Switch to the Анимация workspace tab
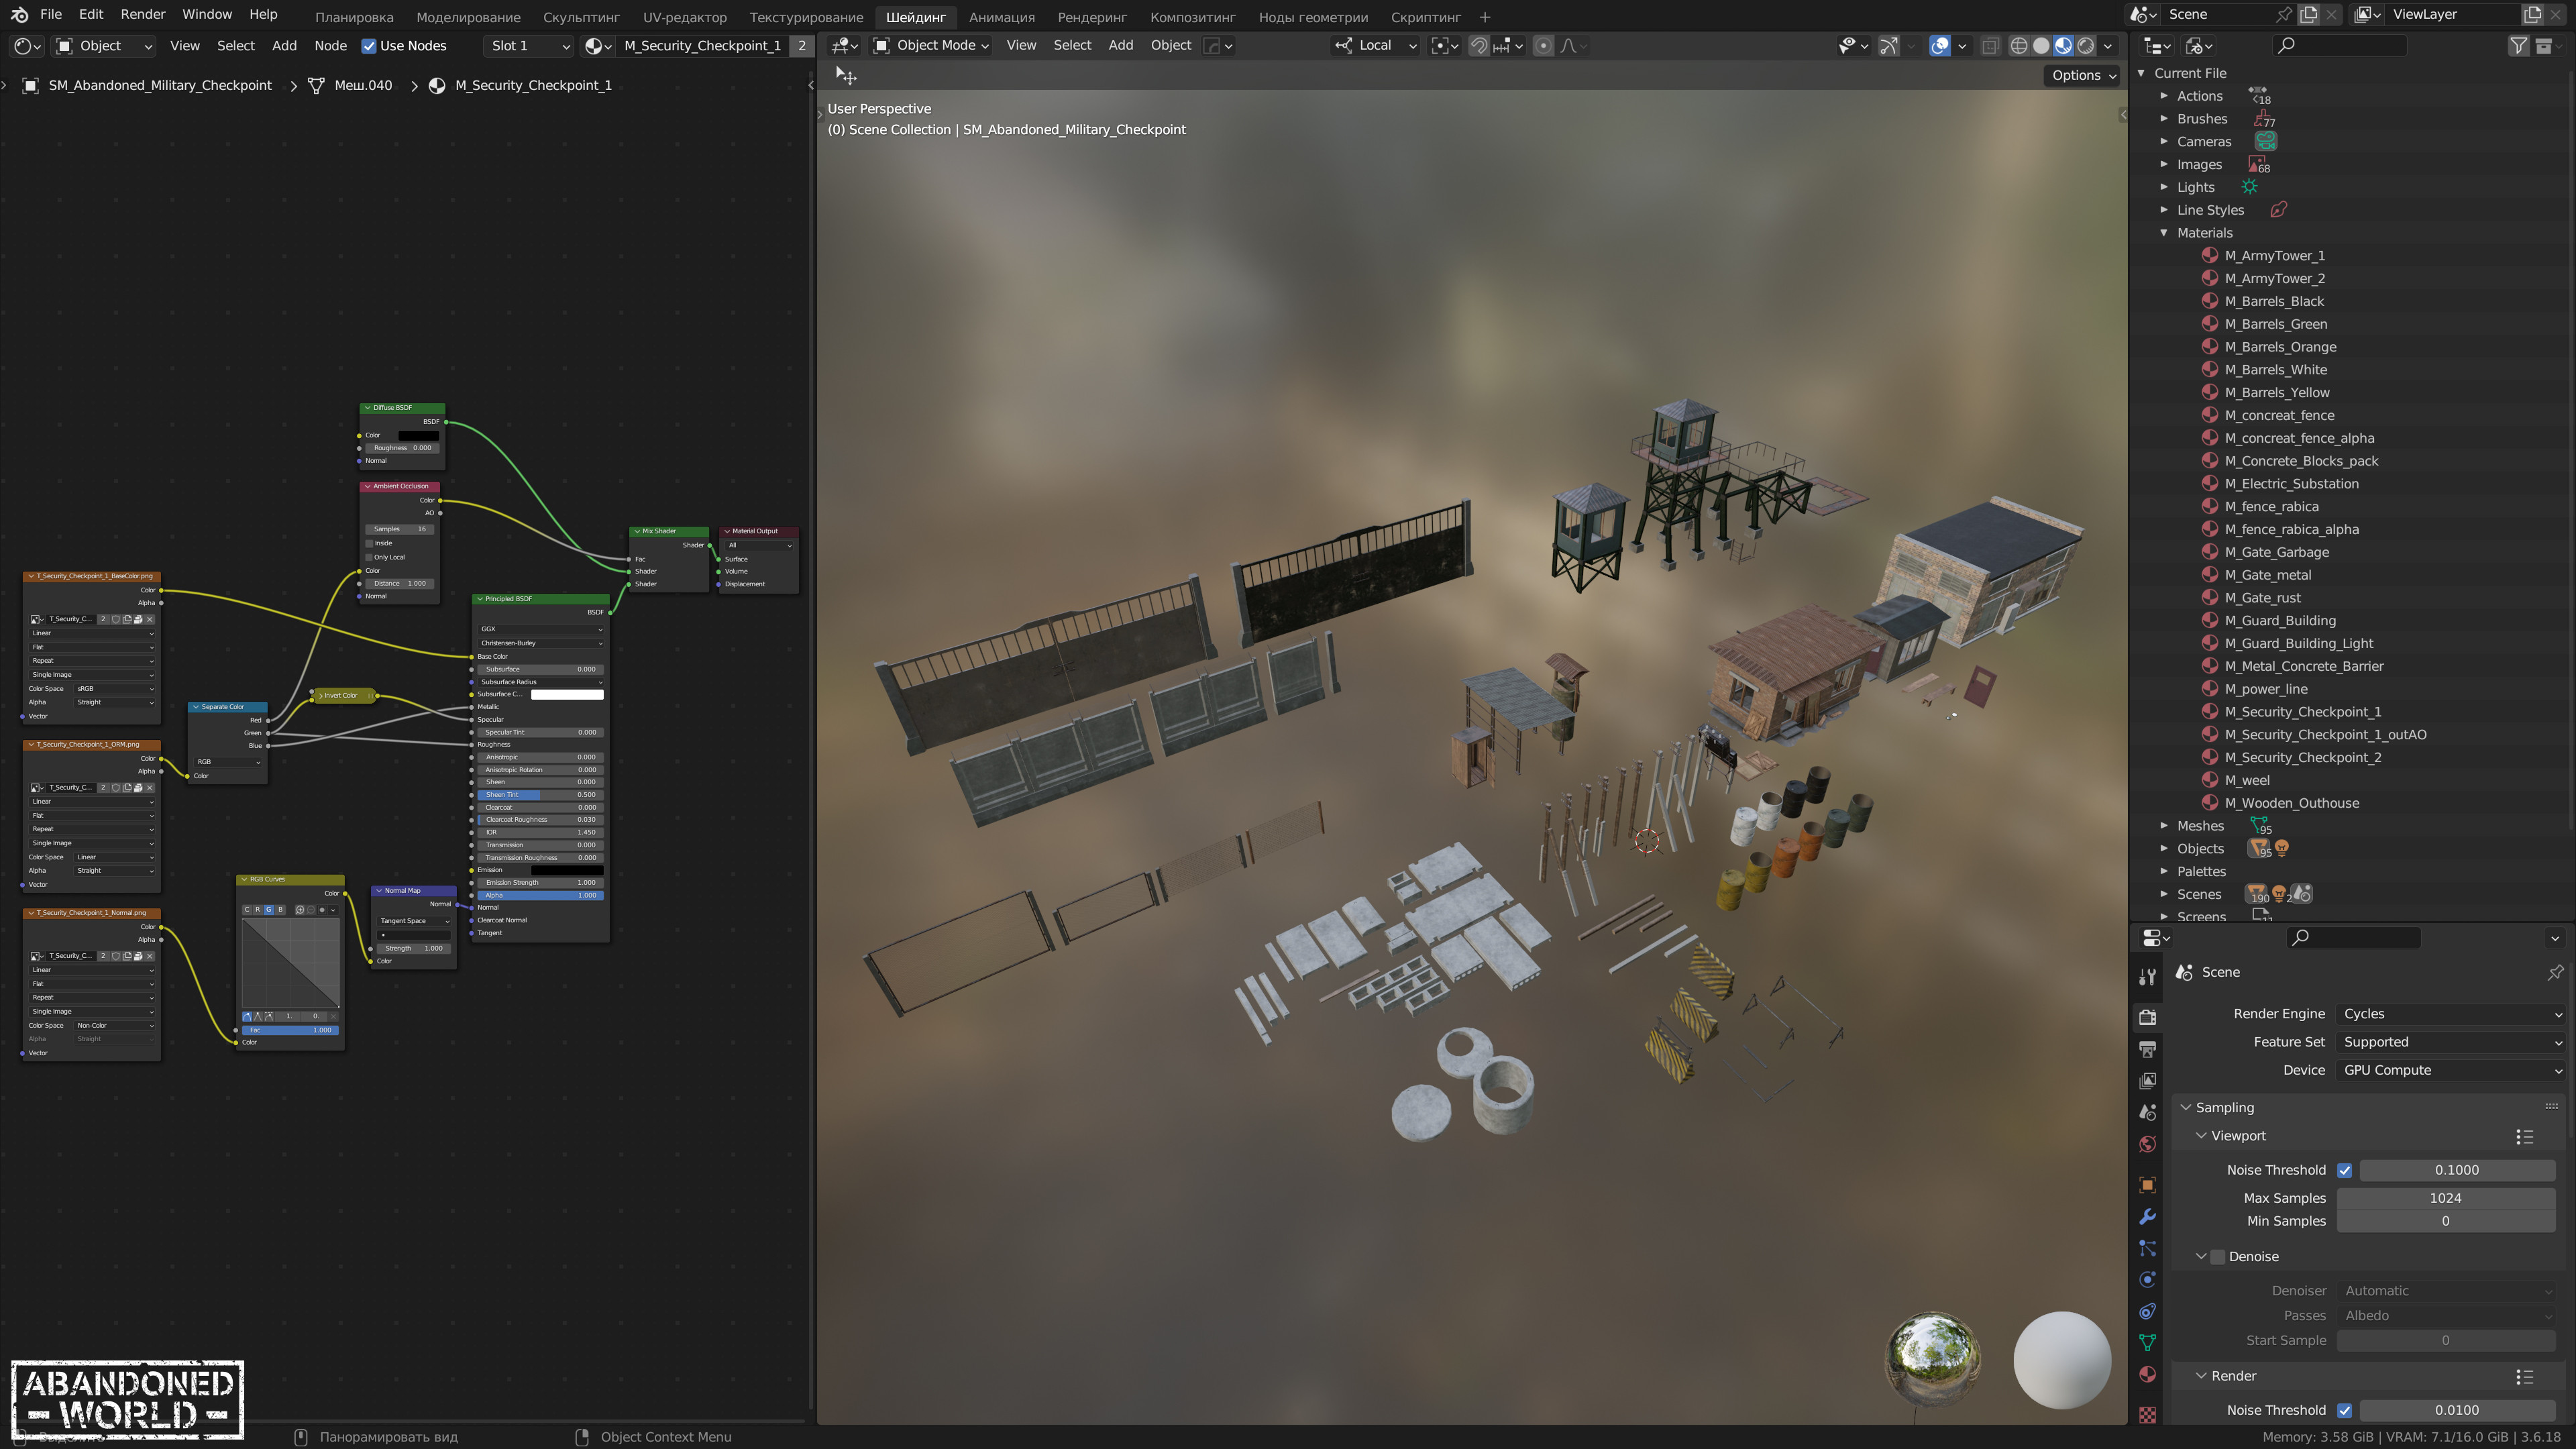The width and height of the screenshot is (2576, 1449). (1001, 17)
